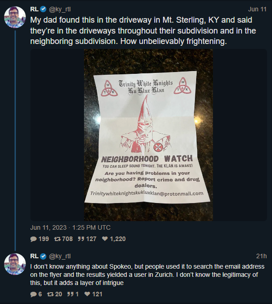
Task: Click the verified badge on first tweet
Action: point(43,9)
